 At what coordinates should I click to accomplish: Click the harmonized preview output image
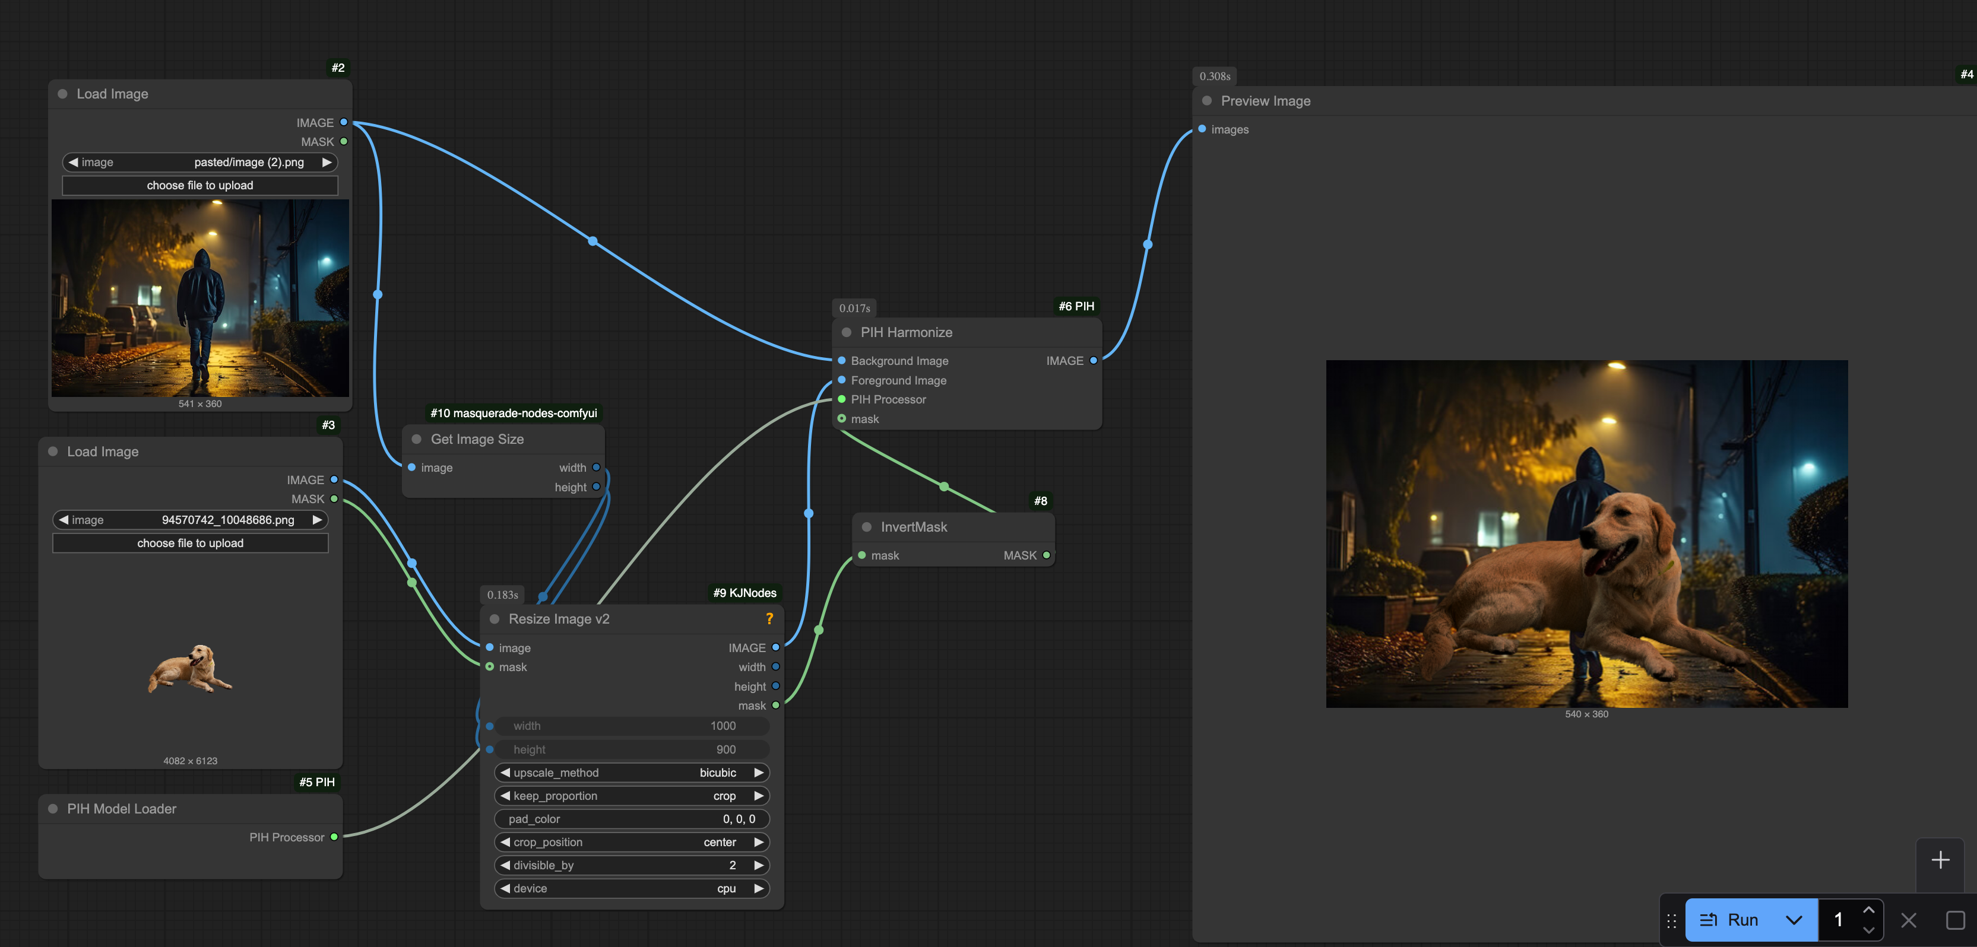[x=1586, y=533]
